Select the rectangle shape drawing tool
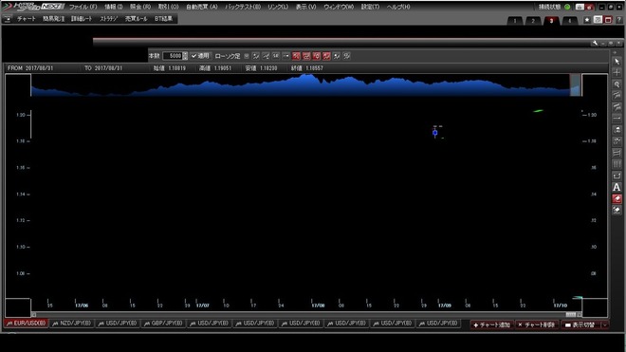 point(617,176)
